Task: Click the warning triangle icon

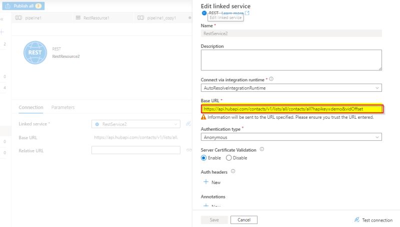Action: (x=203, y=117)
